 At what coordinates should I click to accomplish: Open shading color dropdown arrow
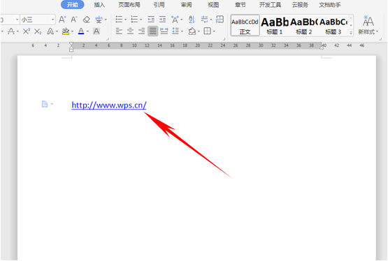199,31
